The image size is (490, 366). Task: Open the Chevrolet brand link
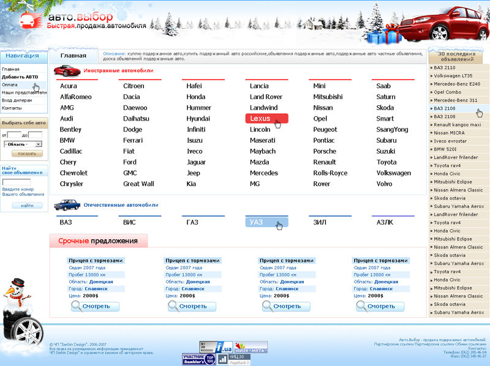73,173
